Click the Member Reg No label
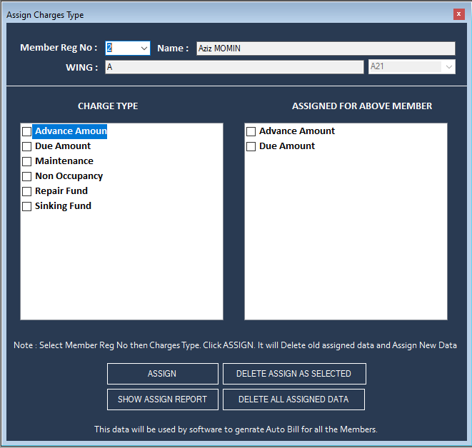The image size is (472, 448). pos(59,48)
